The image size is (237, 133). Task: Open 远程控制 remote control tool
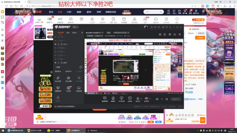(79, 89)
